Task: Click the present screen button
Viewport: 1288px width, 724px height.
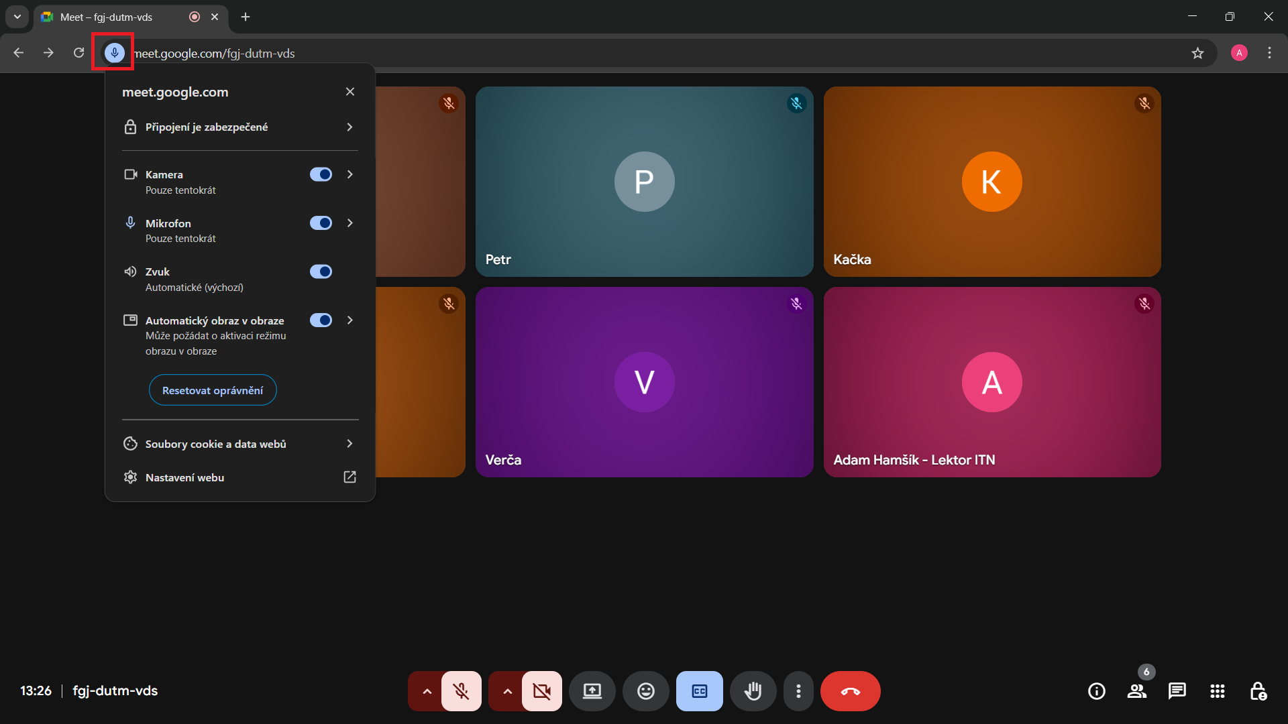Action: (x=592, y=691)
